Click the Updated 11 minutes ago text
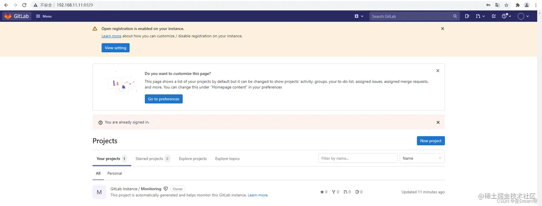The width and height of the screenshot is (542, 206). pos(423,192)
